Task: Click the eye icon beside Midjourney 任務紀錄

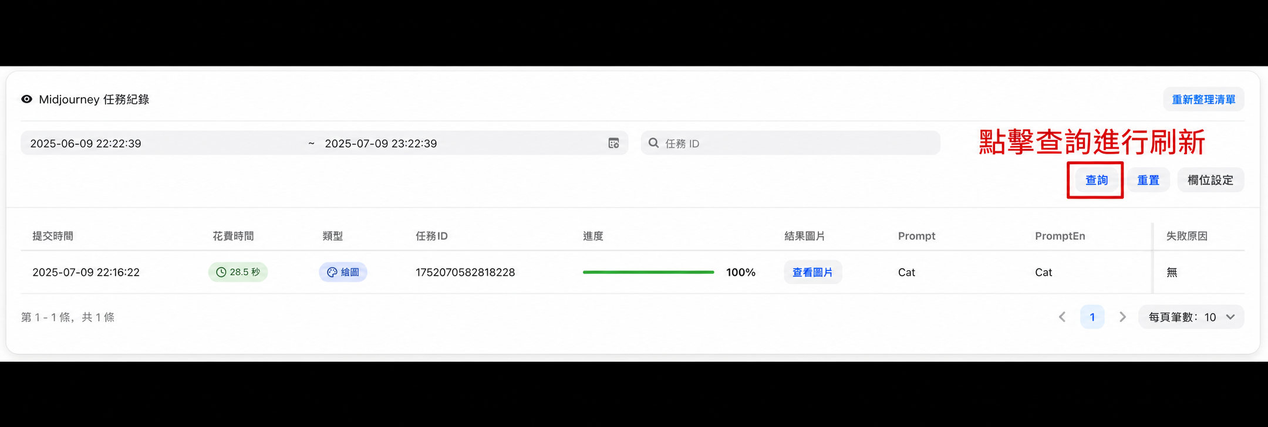Action: 26,99
